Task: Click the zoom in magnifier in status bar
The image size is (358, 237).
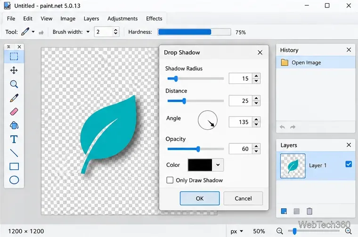Action: (349, 231)
